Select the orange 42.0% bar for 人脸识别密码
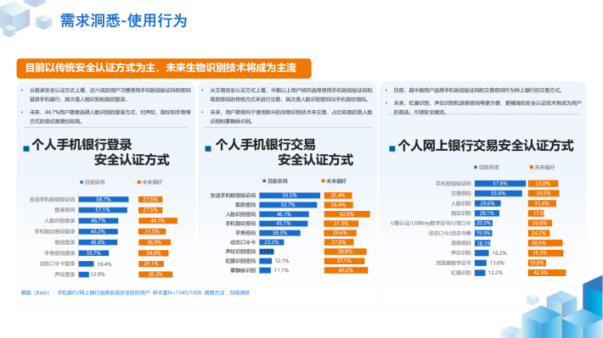Viewport: 603px width, 338px height. click(347, 214)
